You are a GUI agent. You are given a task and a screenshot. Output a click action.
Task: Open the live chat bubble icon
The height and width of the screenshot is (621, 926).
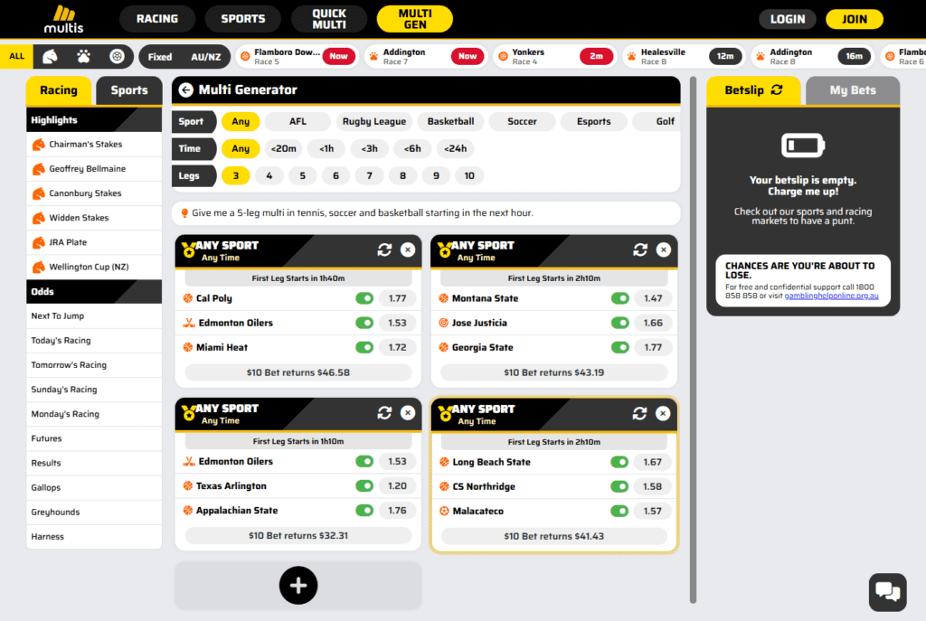point(887,592)
